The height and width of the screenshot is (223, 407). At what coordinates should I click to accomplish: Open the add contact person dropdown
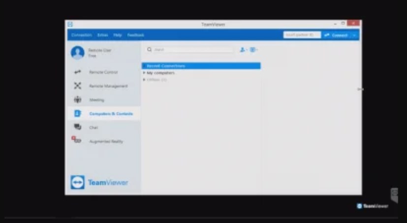click(243, 50)
